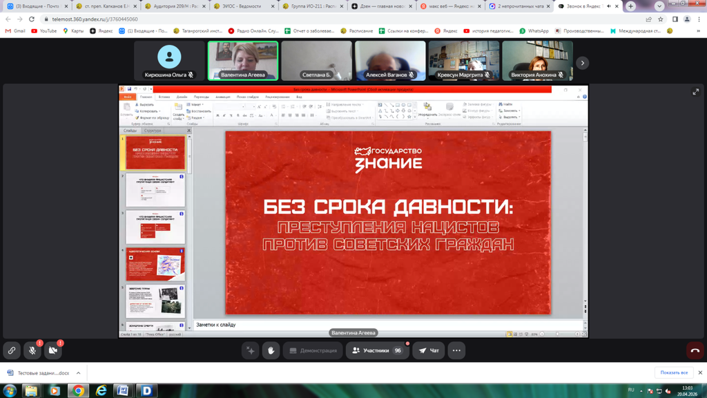
Task: Show next participants with the arrow button
Action: click(x=582, y=63)
